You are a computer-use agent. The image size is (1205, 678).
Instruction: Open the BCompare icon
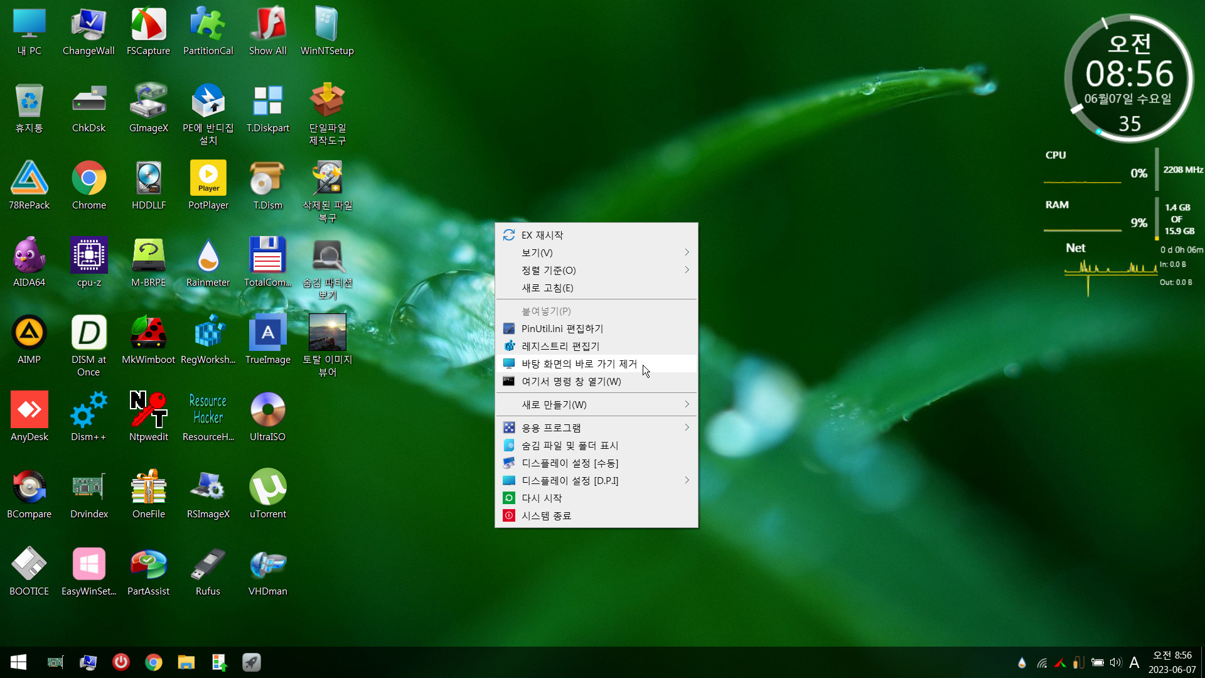tap(29, 494)
